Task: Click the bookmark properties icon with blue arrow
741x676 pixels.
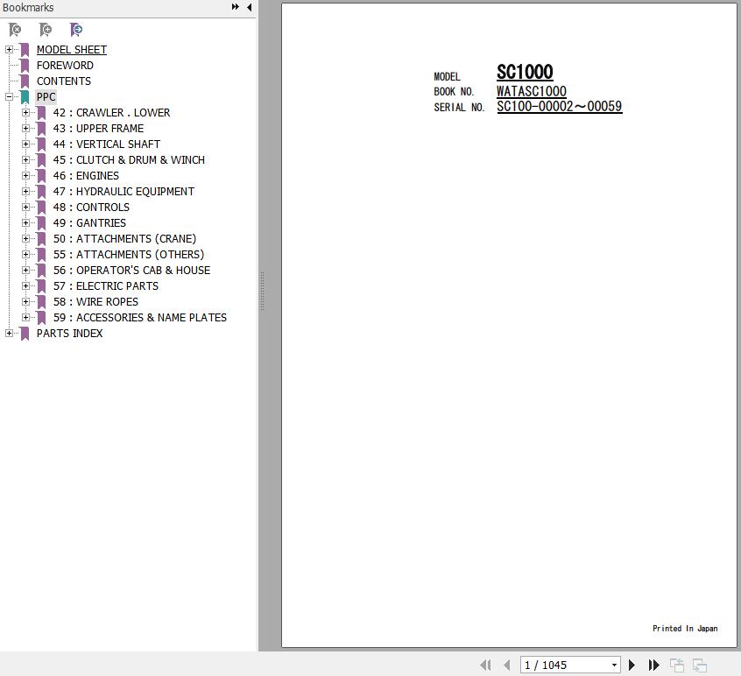Action: point(76,30)
